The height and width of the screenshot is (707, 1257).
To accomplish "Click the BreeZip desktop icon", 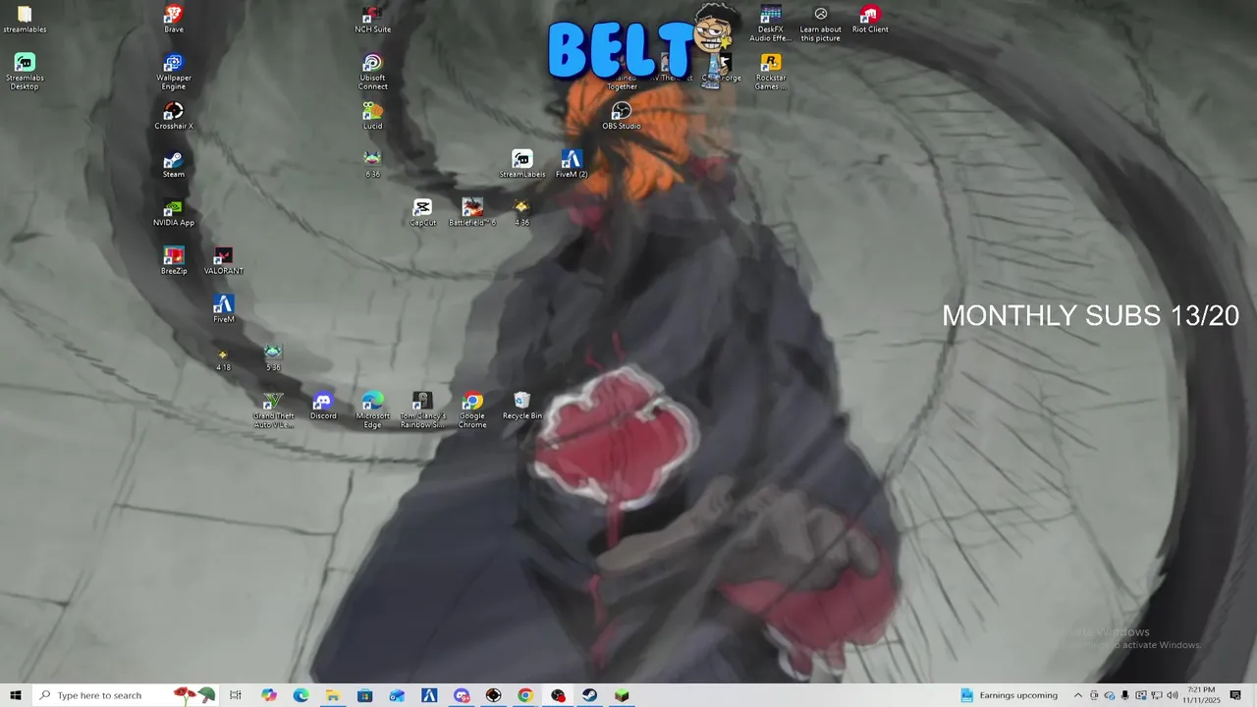I will click(174, 260).
